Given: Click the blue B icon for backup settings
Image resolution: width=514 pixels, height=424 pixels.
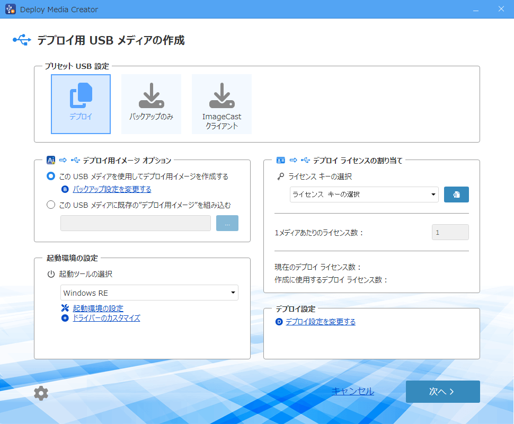Looking at the screenshot, I should pos(65,189).
